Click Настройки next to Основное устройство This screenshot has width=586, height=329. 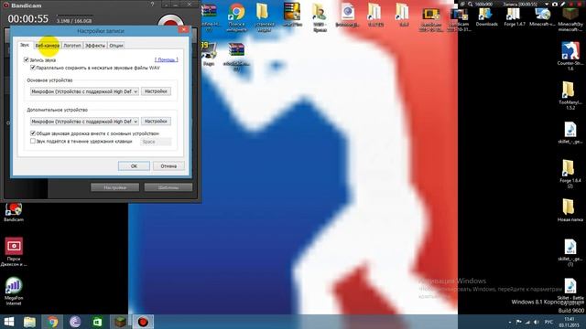[x=156, y=91]
